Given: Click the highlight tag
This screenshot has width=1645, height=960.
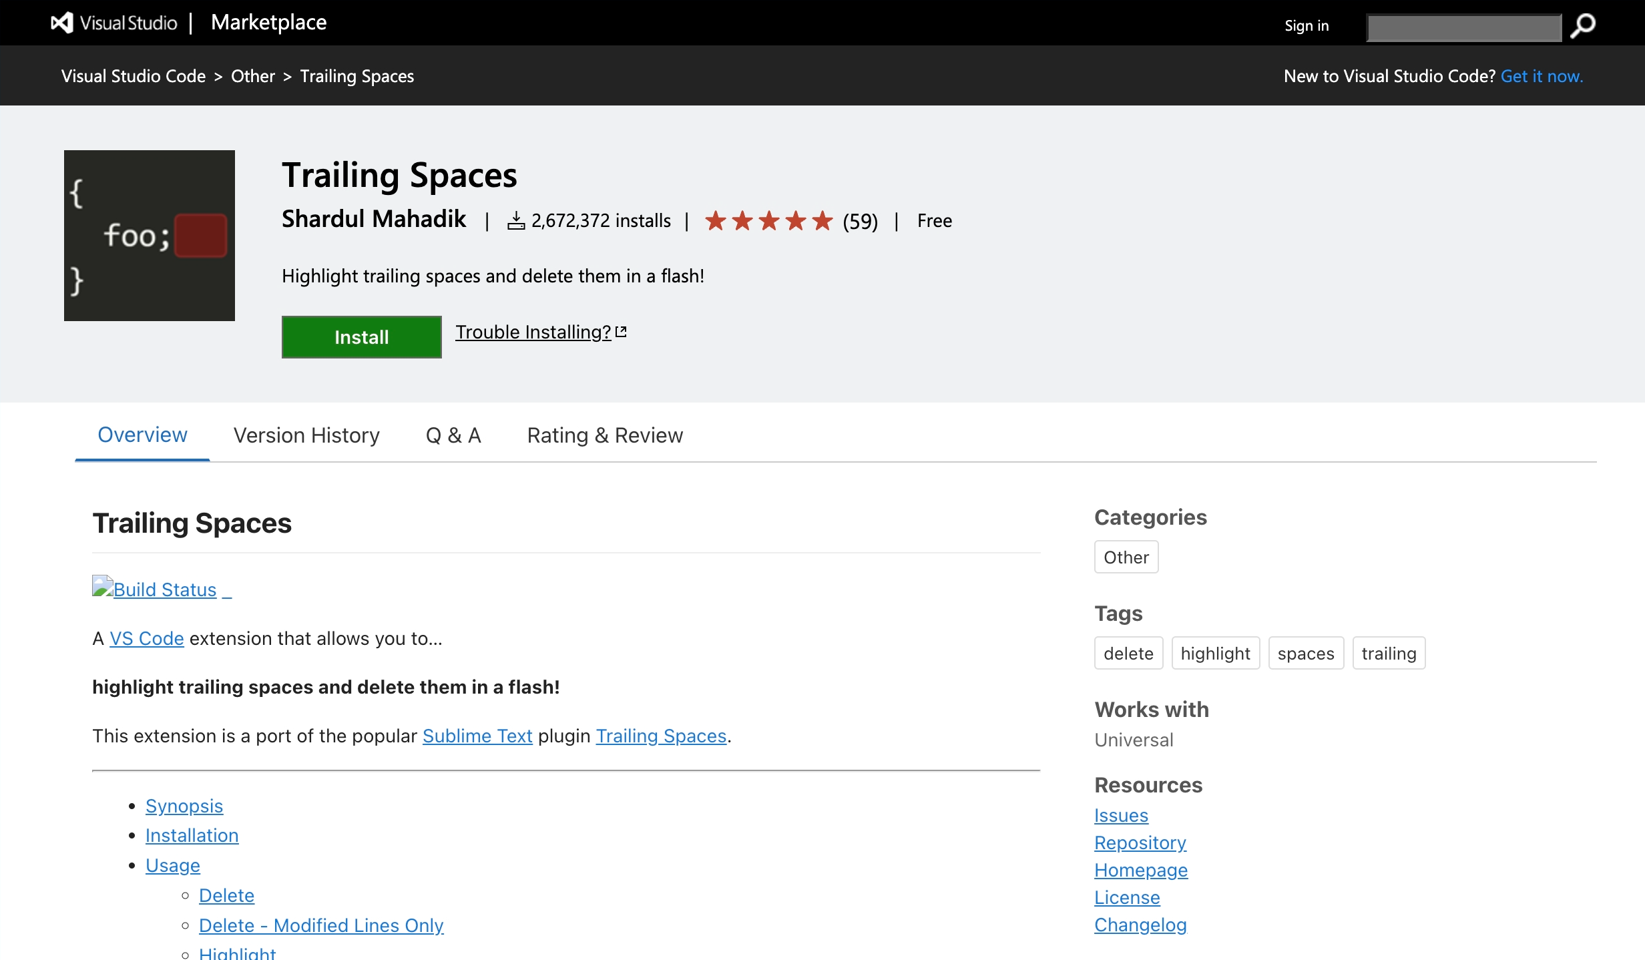Looking at the screenshot, I should (x=1216, y=654).
